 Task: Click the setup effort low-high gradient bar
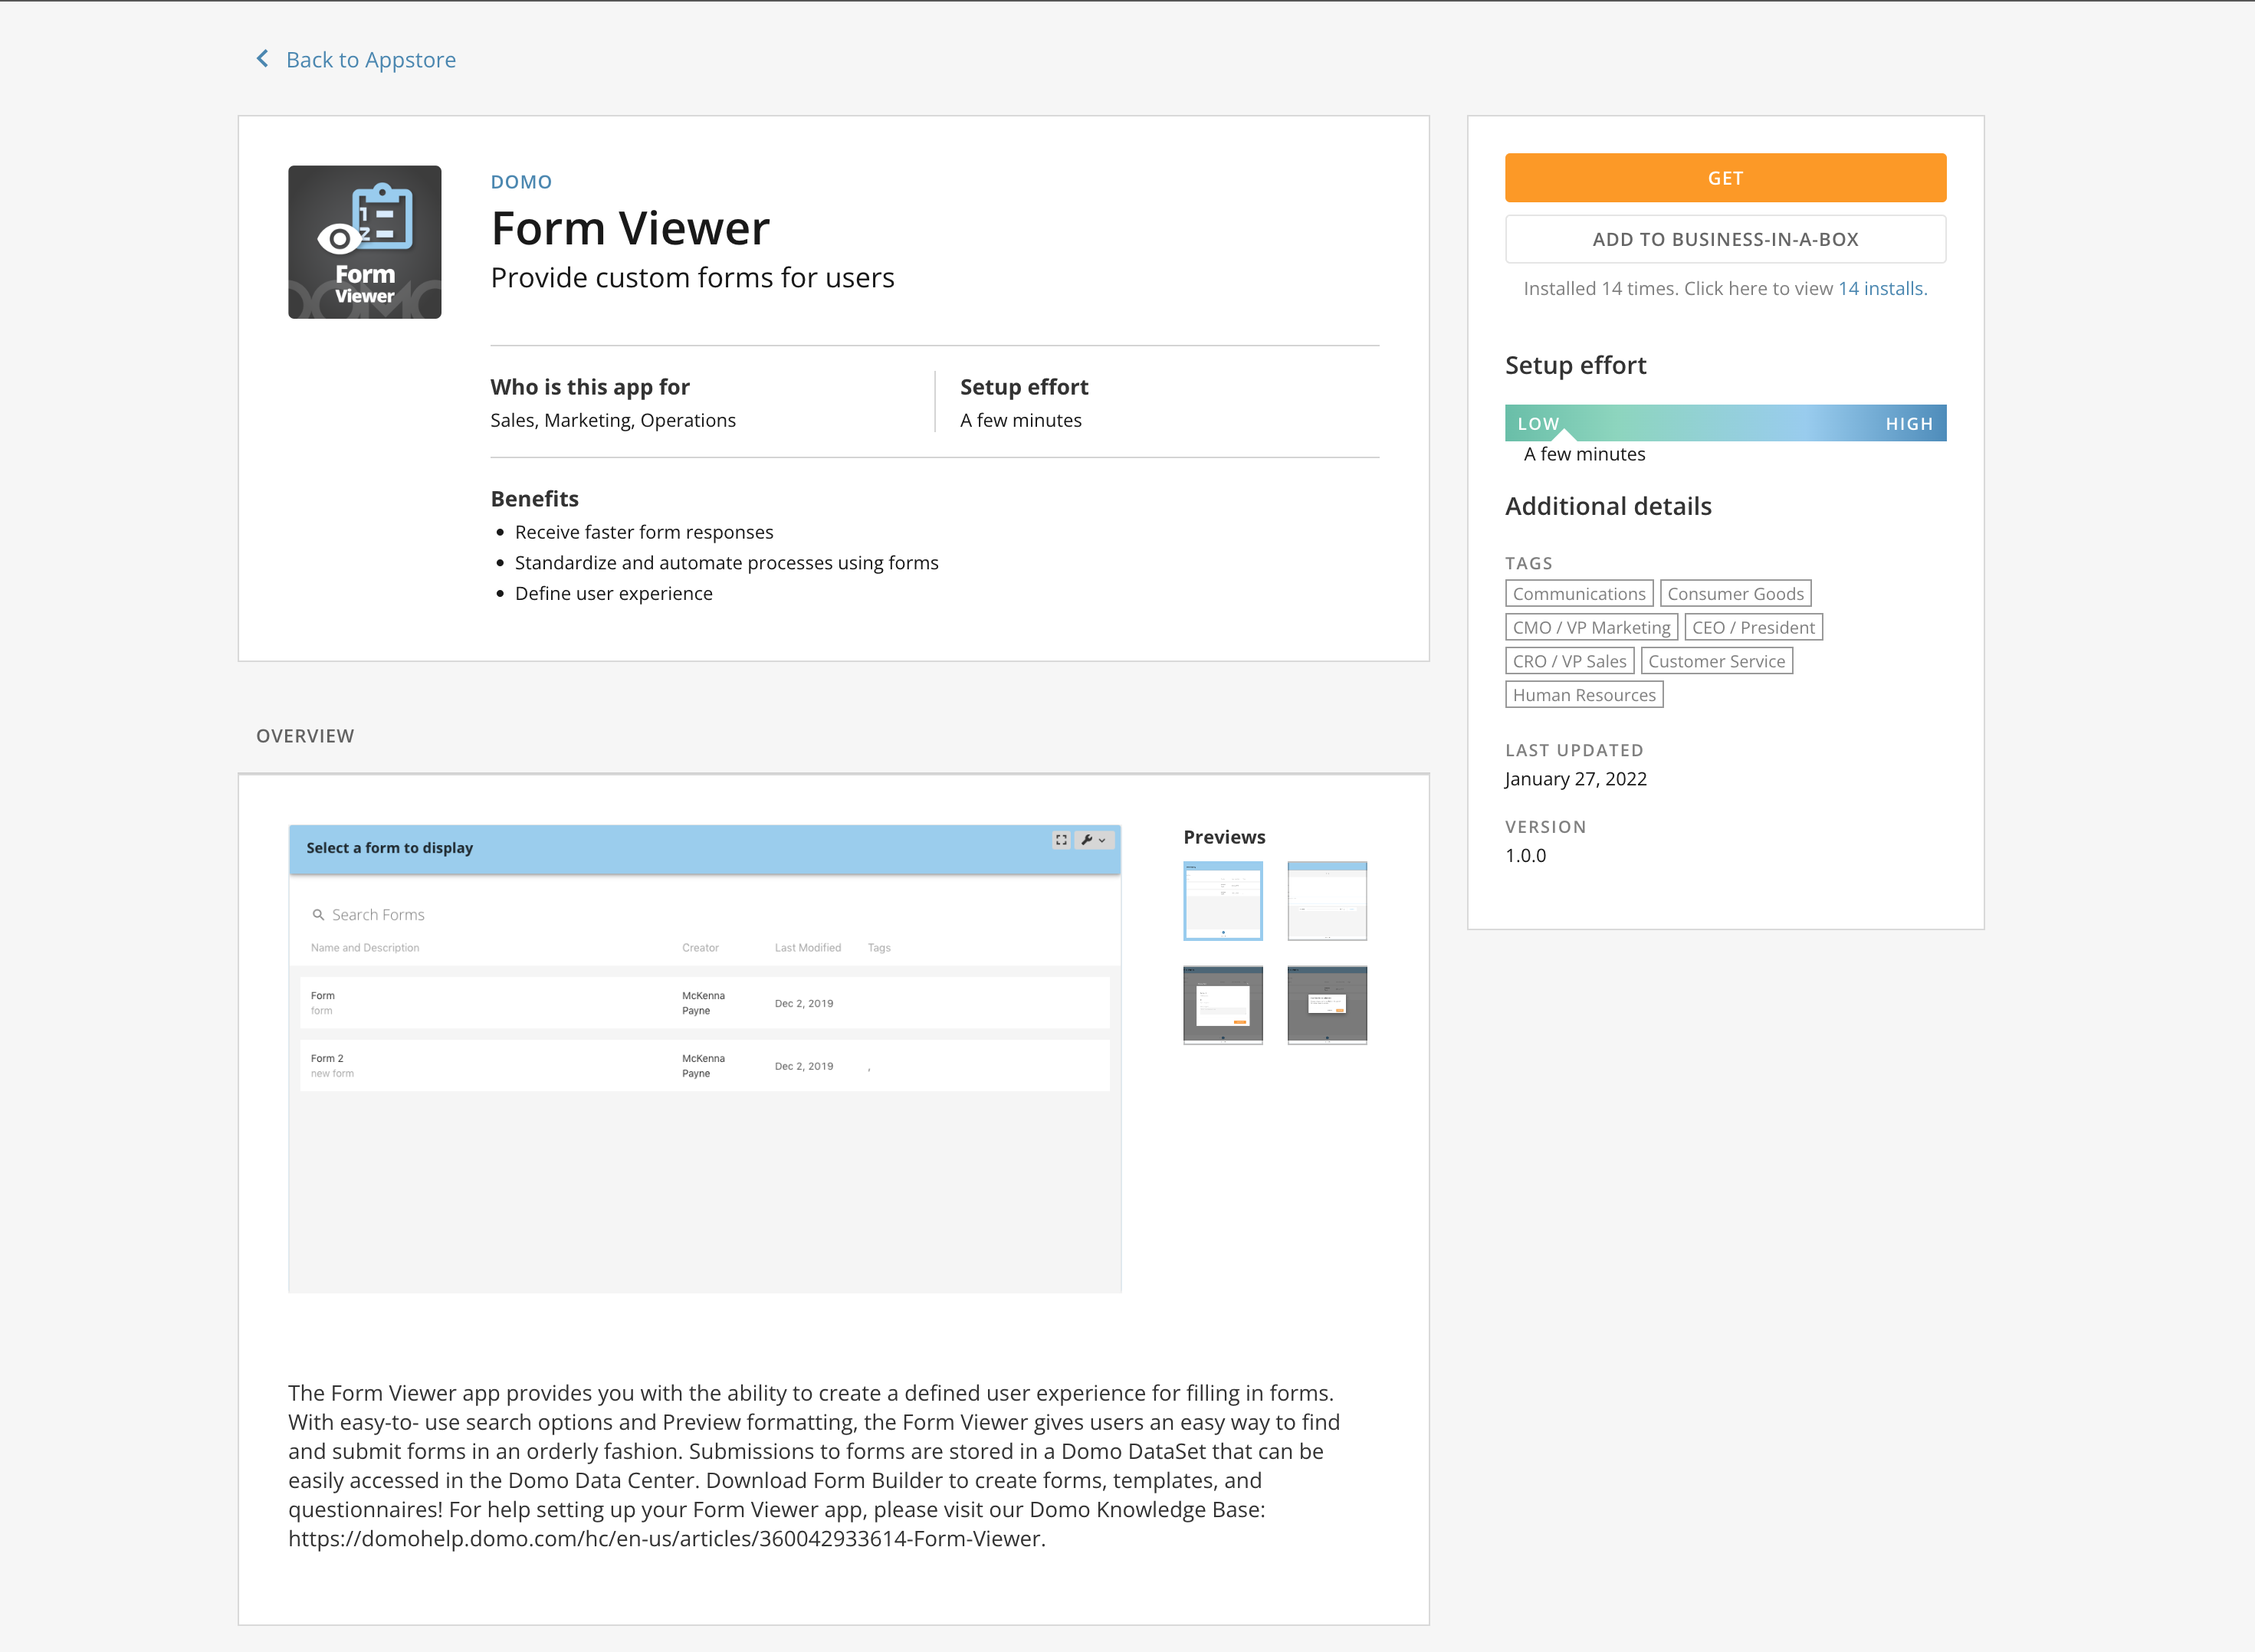1725,423
